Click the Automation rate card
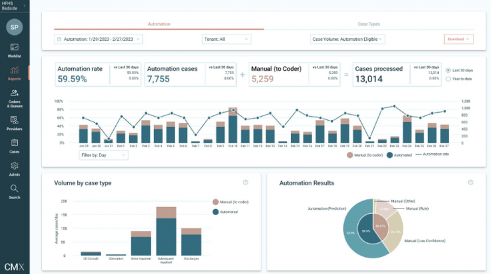Screen dimensions: 491x274 98,75
